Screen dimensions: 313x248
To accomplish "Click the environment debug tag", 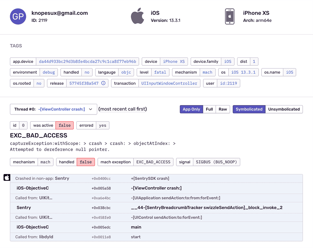I will 49,72.
